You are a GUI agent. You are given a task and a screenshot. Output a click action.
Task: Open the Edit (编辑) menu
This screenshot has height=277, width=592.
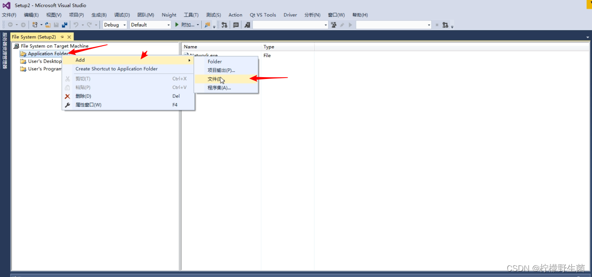(x=31, y=15)
